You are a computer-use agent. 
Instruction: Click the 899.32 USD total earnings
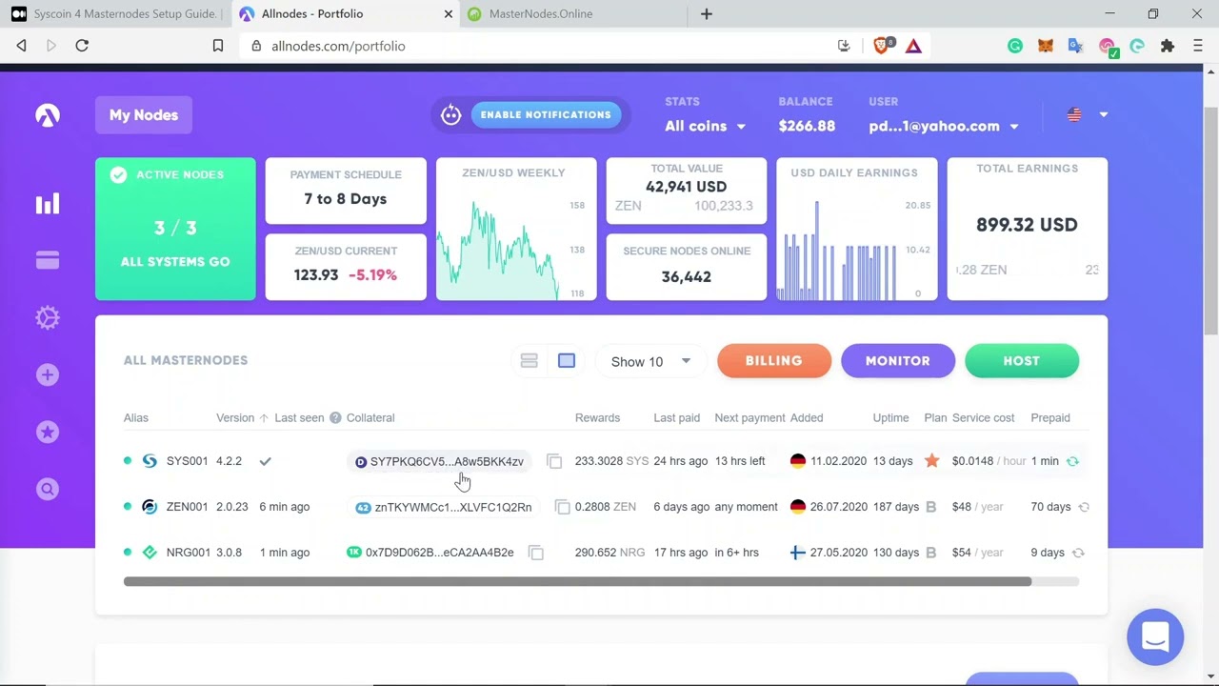pos(1027,225)
